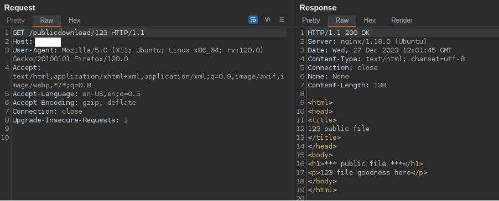Click the closing </body> tag in response
The width and height of the screenshot is (499, 201).
[x=322, y=181]
